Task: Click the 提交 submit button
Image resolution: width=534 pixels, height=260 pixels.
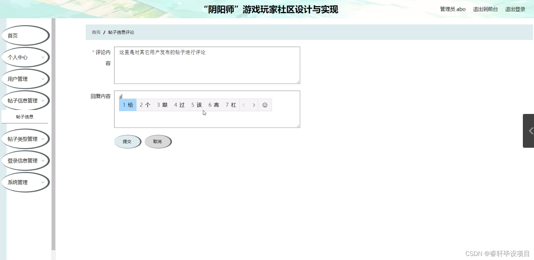Action: click(127, 142)
